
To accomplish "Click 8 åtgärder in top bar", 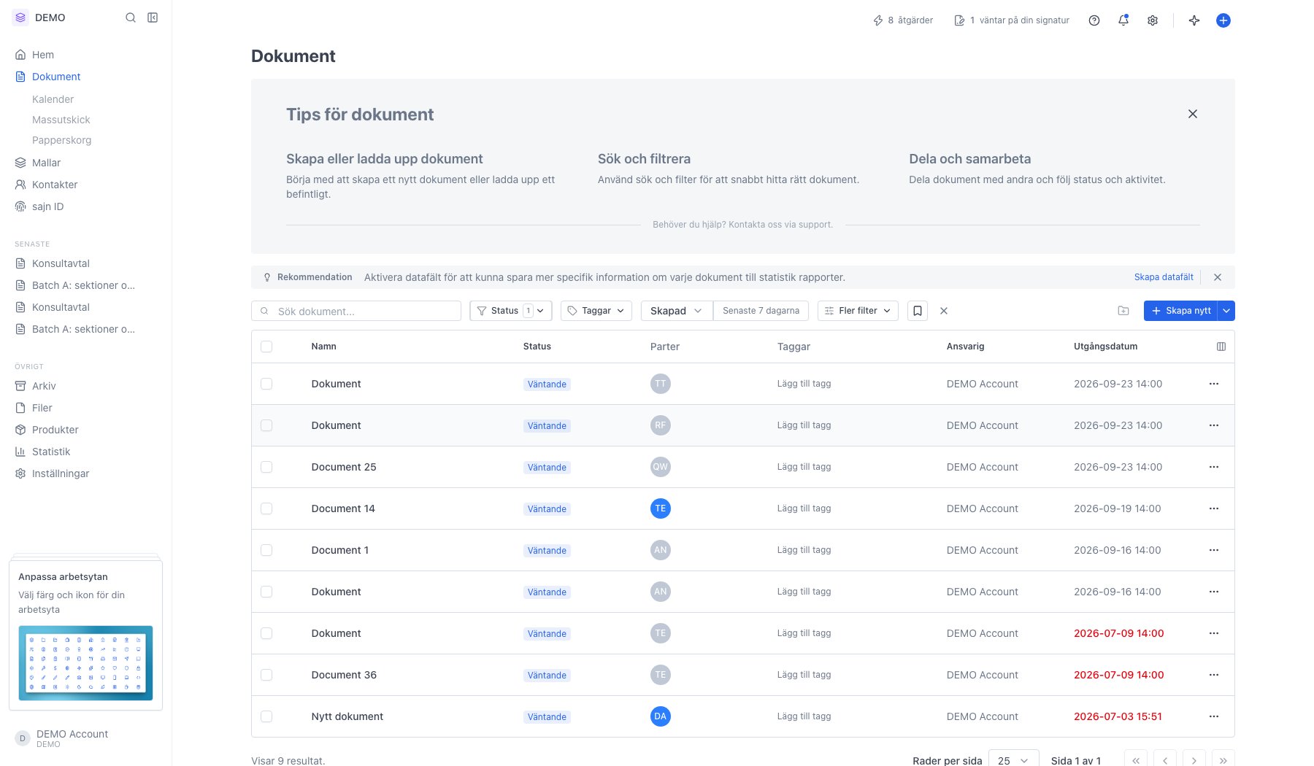I will [903, 20].
